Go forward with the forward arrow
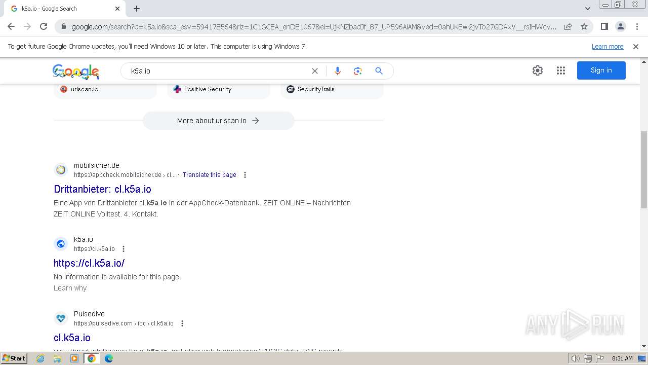This screenshot has width=648, height=365. point(27,26)
